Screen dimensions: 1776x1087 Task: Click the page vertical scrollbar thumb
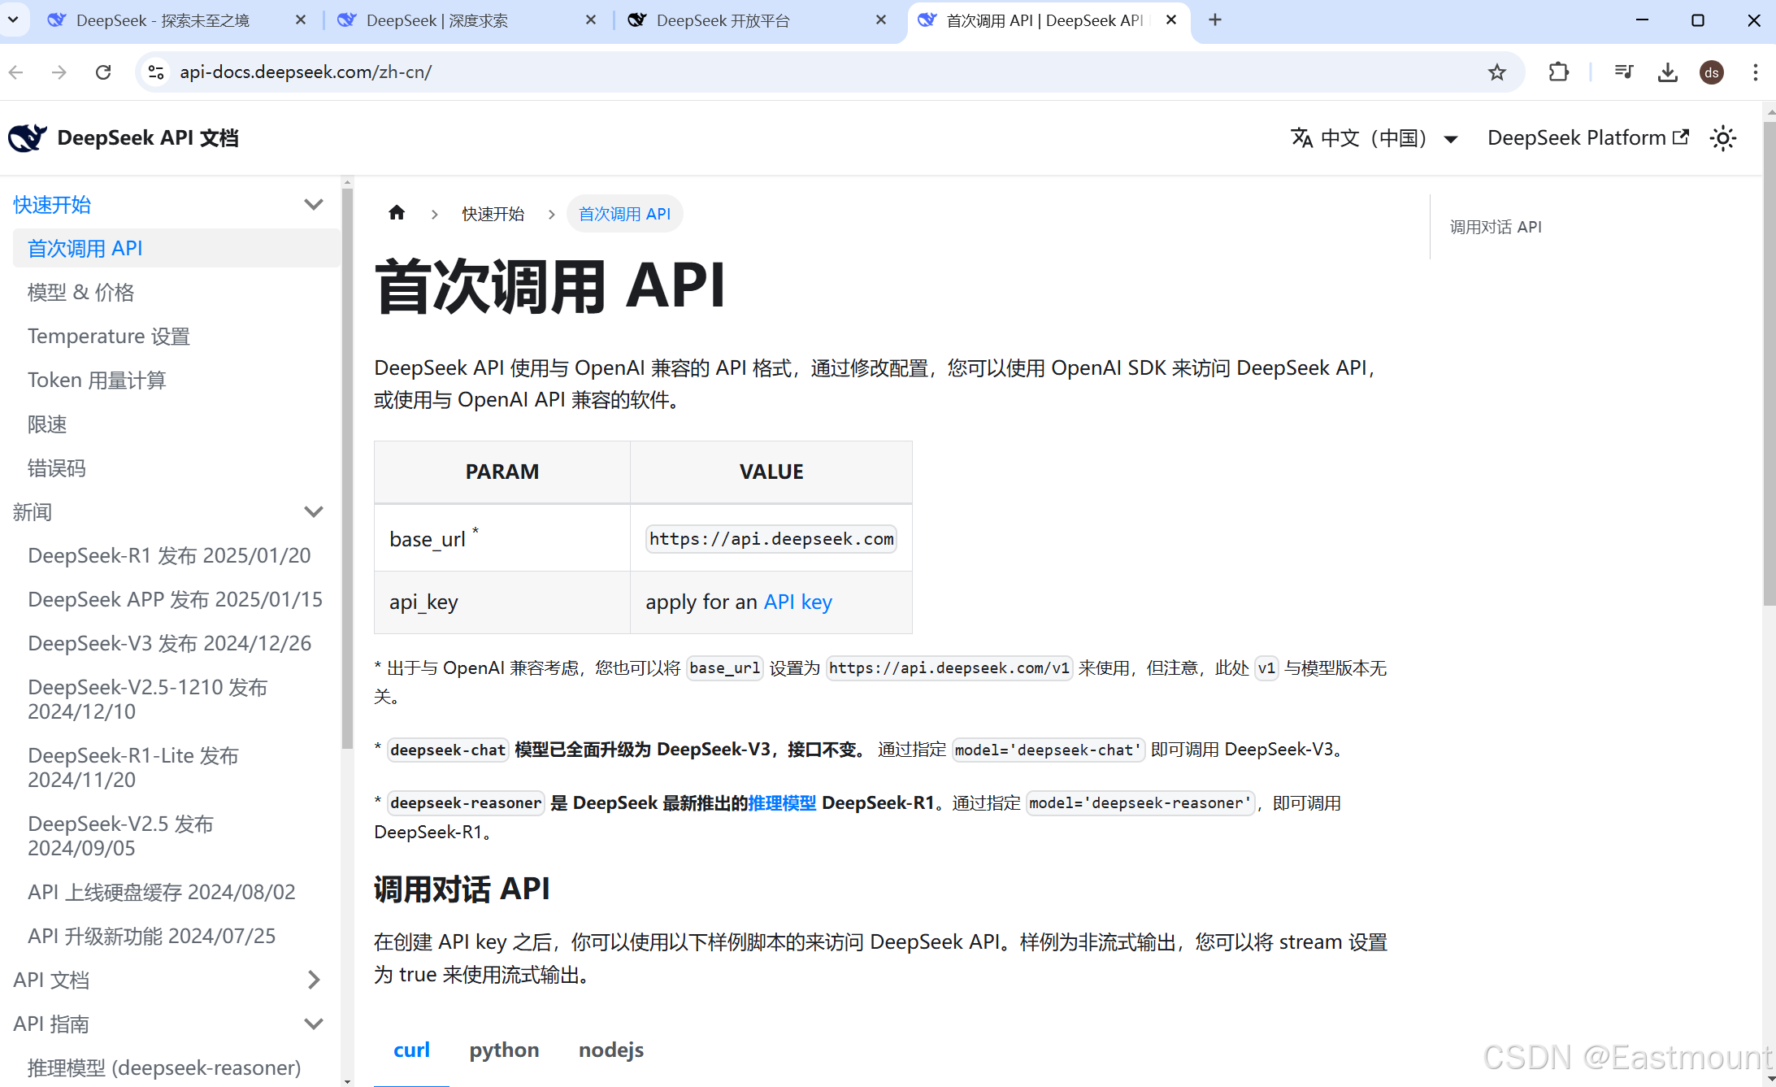[1769, 366]
